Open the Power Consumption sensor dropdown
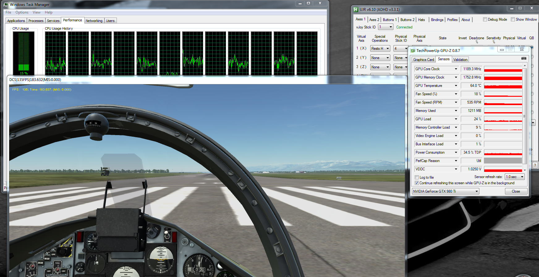This screenshot has height=277, width=539. (x=456, y=152)
